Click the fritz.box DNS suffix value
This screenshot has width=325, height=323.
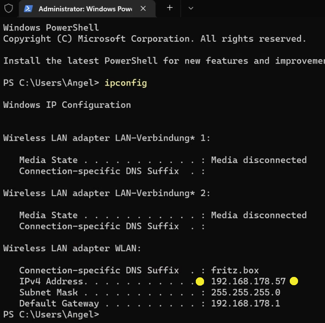click(235, 270)
